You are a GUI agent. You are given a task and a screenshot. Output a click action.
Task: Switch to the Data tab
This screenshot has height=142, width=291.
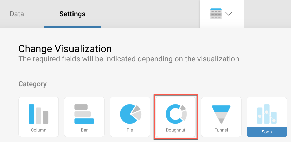coord(17,14)
